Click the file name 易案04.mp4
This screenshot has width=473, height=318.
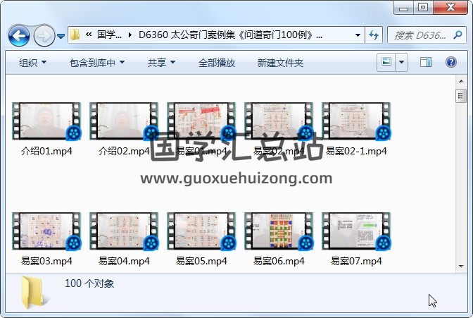coord(124,261)
